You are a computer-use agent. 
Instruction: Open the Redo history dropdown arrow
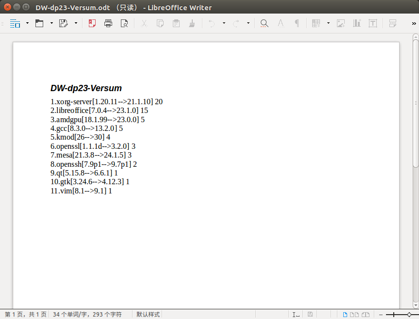[x=248, y=23]
